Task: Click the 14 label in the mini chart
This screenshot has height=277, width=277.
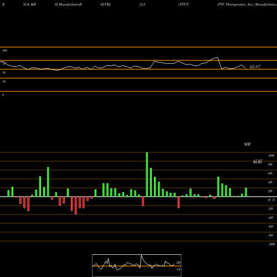Action: (x=178, y=269)
